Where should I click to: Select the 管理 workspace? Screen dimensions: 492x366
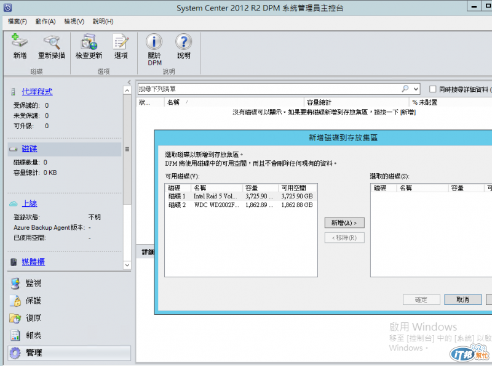(x=69, y=353)
